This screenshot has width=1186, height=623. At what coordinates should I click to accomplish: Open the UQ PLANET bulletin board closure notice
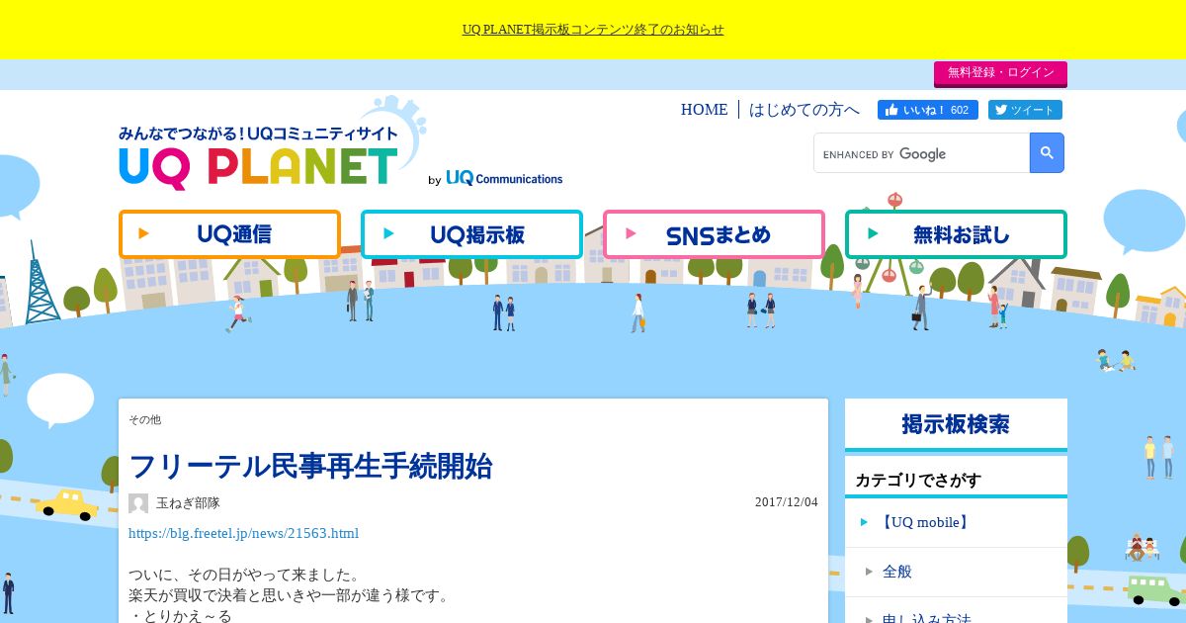[593, 30]
